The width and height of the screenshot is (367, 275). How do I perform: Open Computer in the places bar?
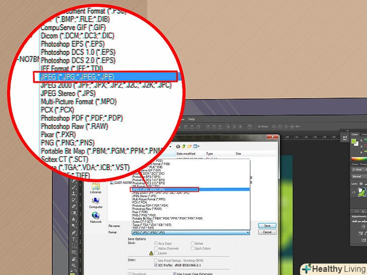point(96,203)
